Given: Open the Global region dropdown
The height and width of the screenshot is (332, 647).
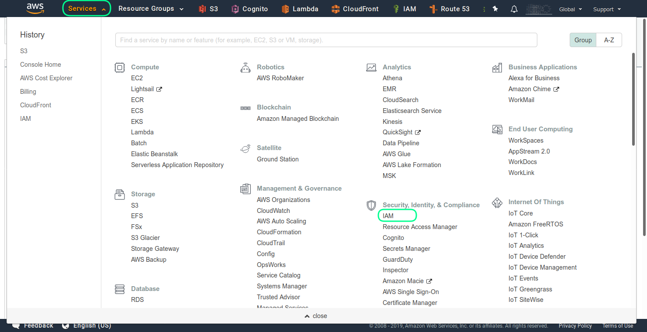Looking at the screenshot, I should click(571, 9).
